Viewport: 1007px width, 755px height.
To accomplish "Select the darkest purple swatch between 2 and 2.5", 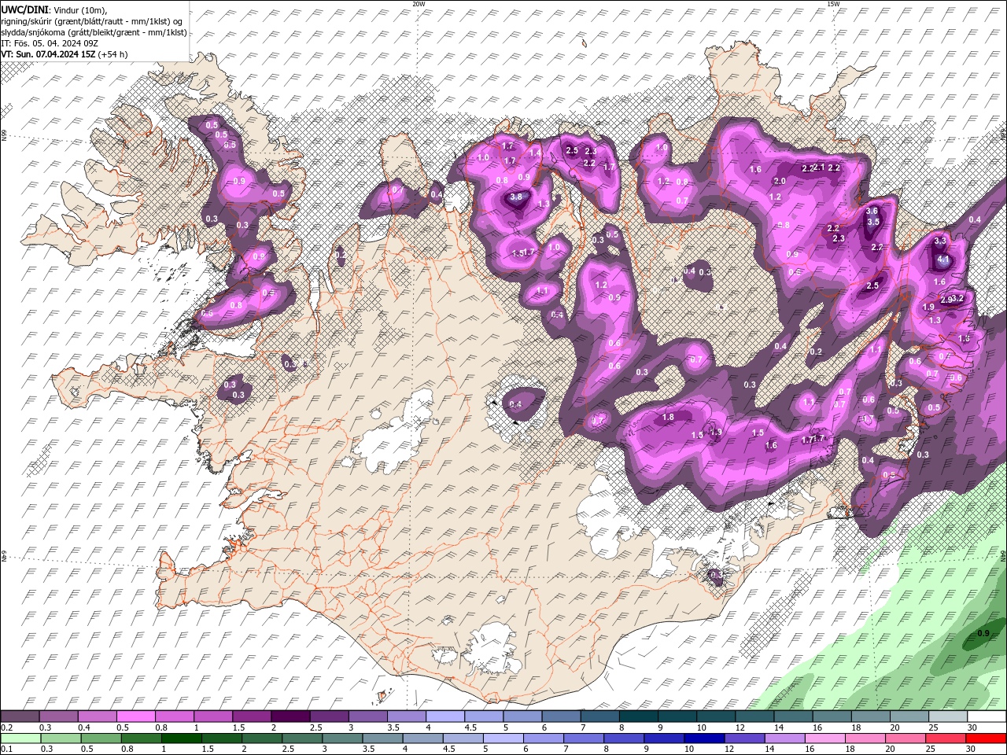I will pyautogui.click(x=290, y=716).
